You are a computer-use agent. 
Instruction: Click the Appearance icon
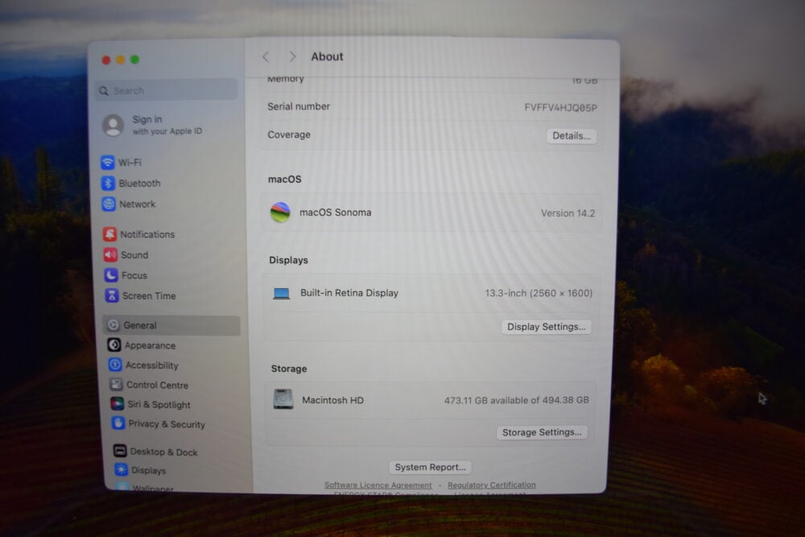point(114,345)
